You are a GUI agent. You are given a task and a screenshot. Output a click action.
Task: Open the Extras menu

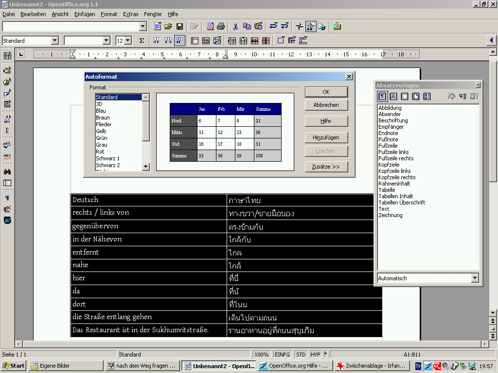pyautogui.click(x=130, y=14)
